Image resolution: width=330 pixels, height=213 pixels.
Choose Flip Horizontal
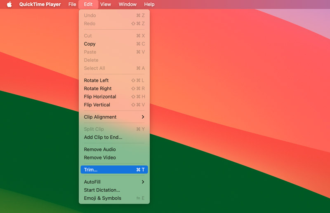click(114, 97)
